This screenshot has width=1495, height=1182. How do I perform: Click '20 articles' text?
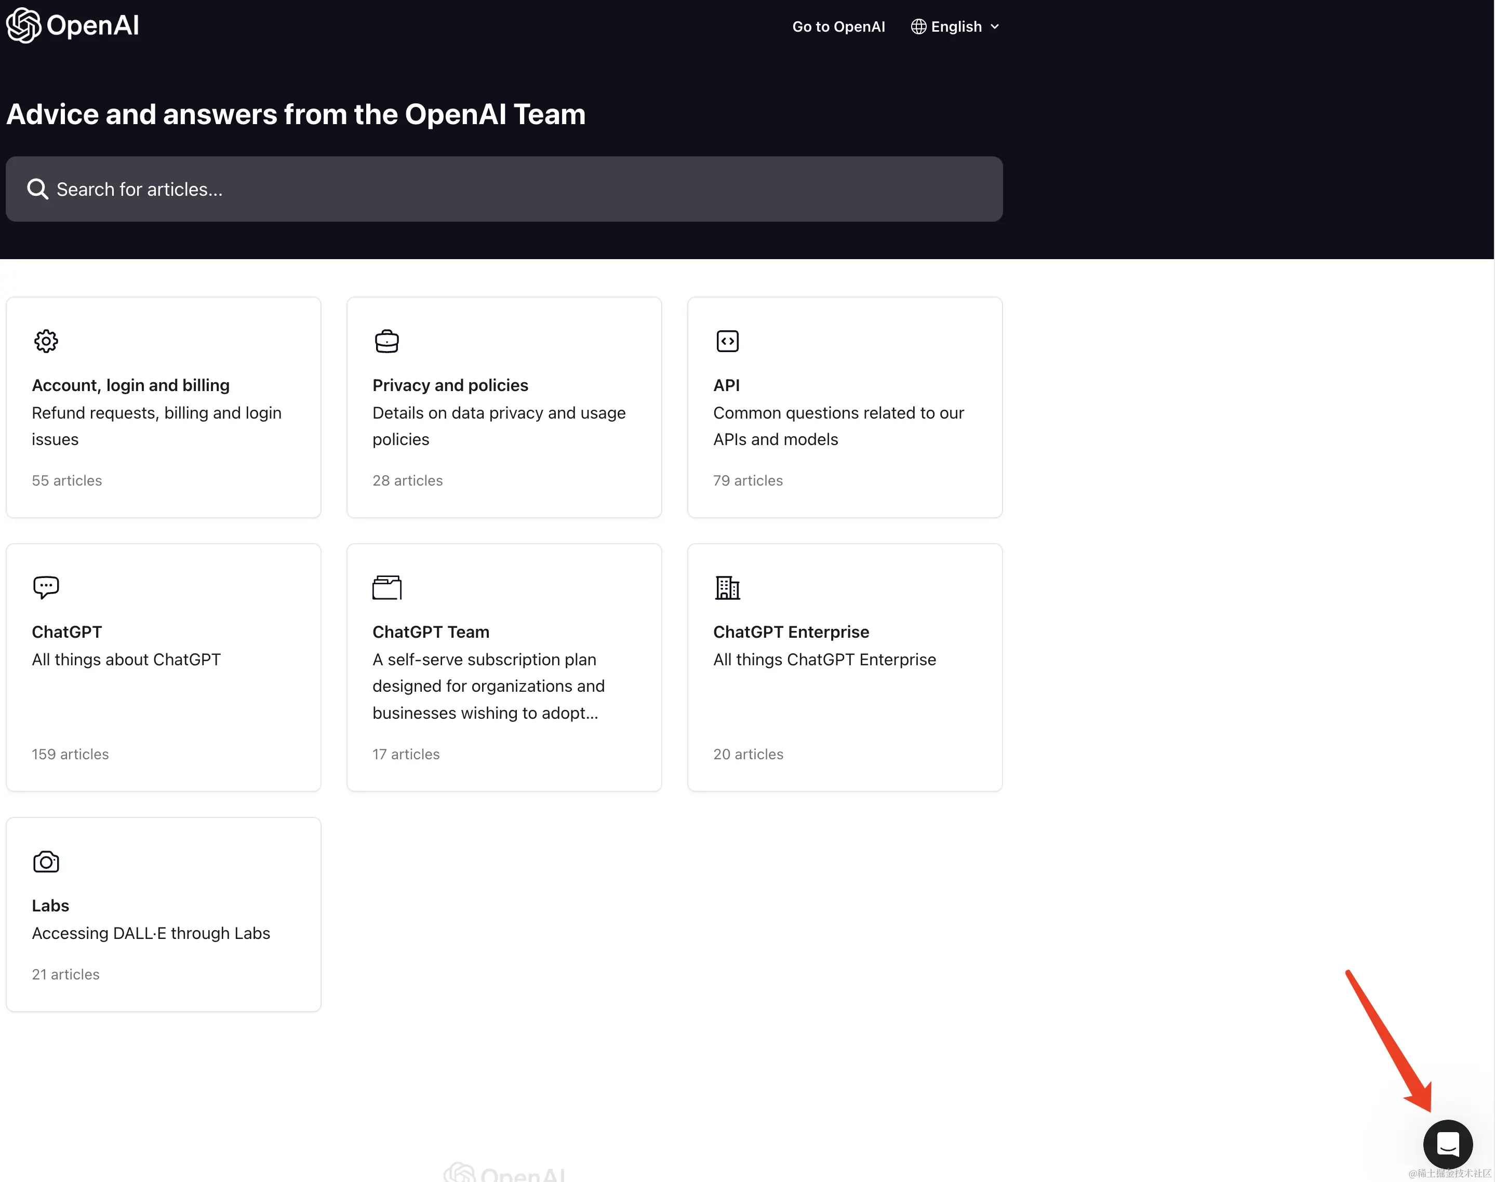748,754
